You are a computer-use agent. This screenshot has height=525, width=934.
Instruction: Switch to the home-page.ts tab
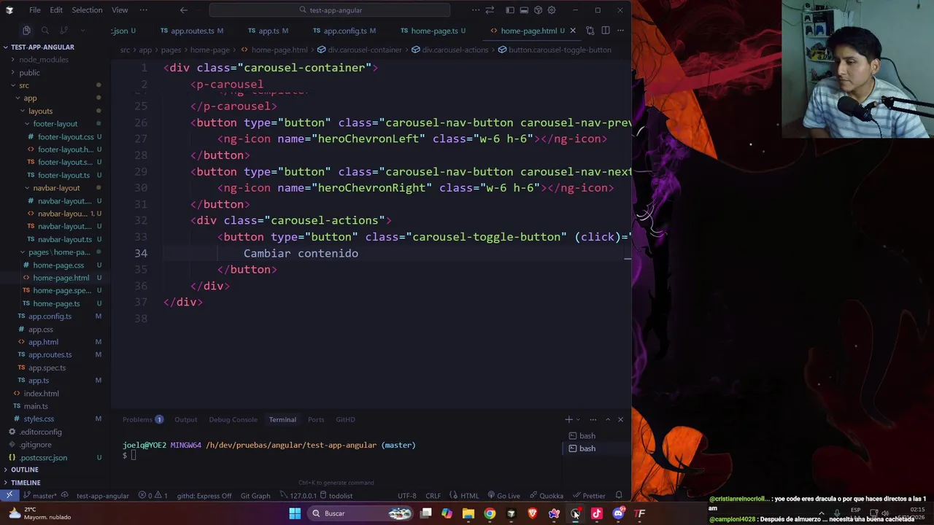434,31
